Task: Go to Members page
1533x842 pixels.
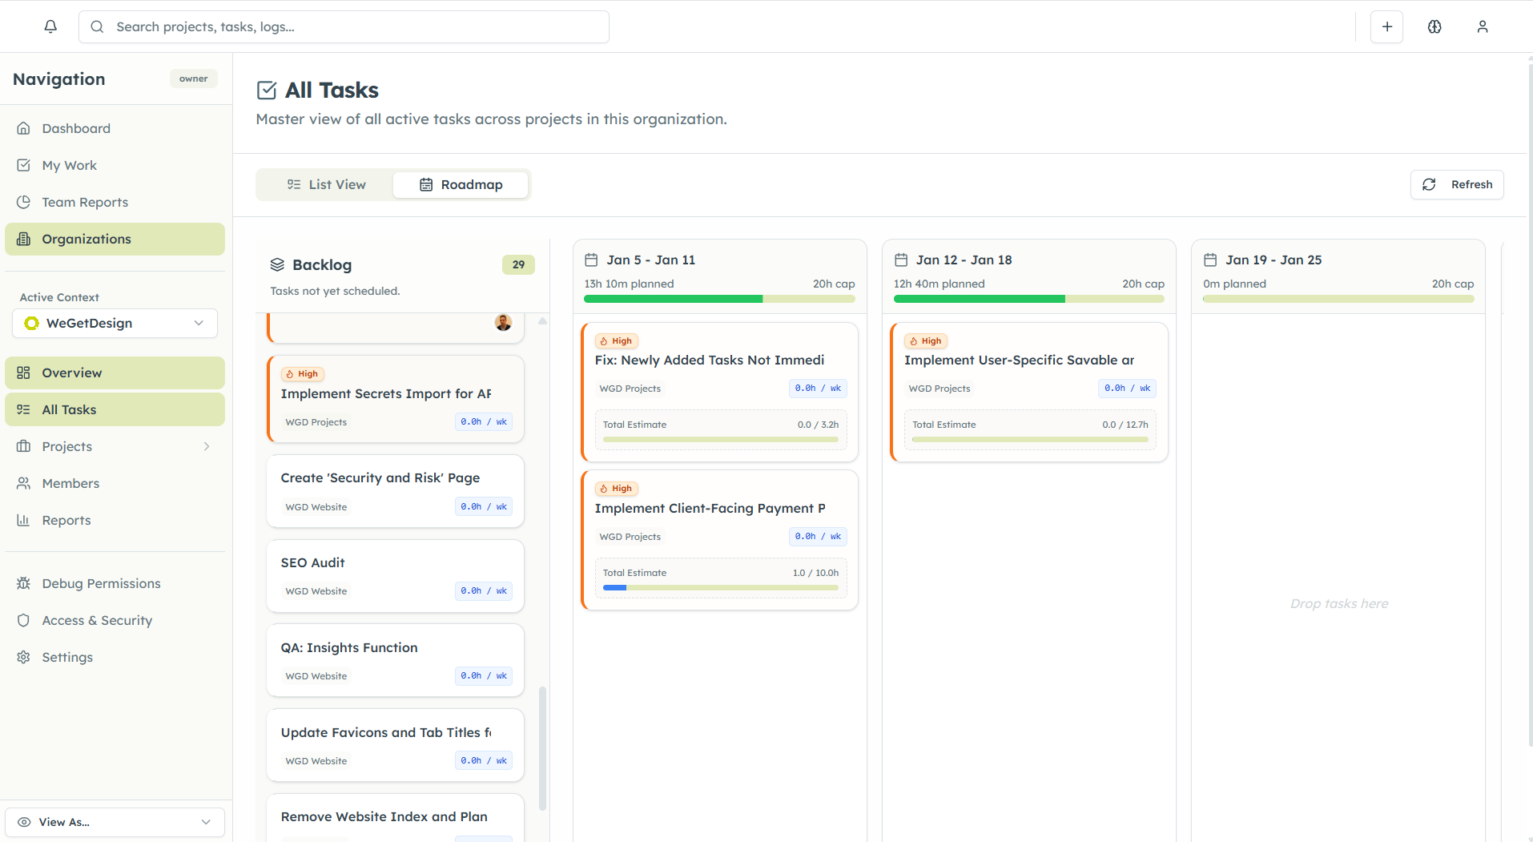Action: click(70, 483)
